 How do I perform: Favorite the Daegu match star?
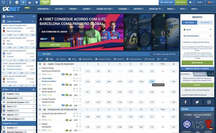tap(40, 130)
